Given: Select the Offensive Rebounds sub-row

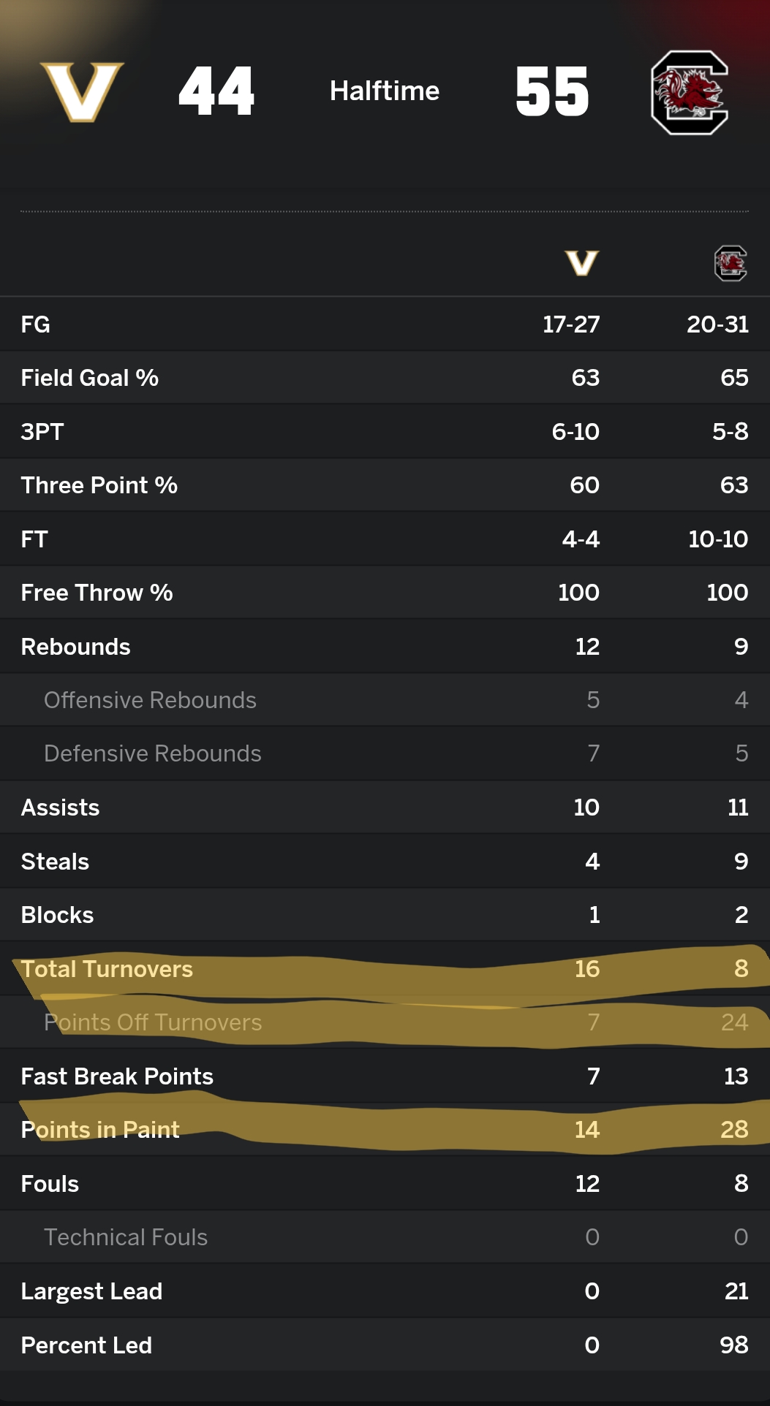Looking at the screenshot, I should (x=151, y=700).
